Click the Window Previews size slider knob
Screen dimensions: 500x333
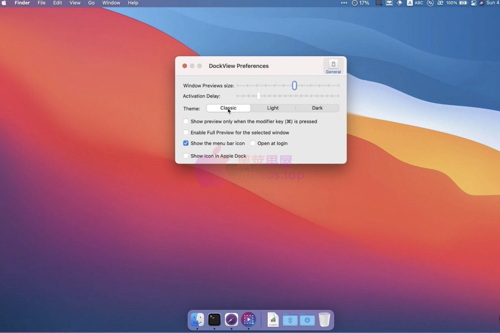tap(294, 85)
